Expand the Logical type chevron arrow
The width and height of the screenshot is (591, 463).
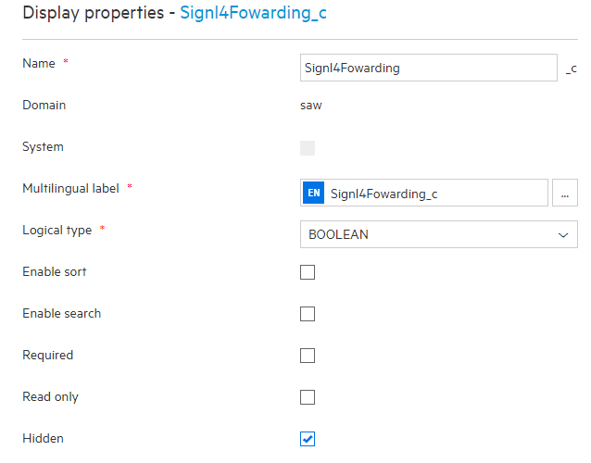563,235
